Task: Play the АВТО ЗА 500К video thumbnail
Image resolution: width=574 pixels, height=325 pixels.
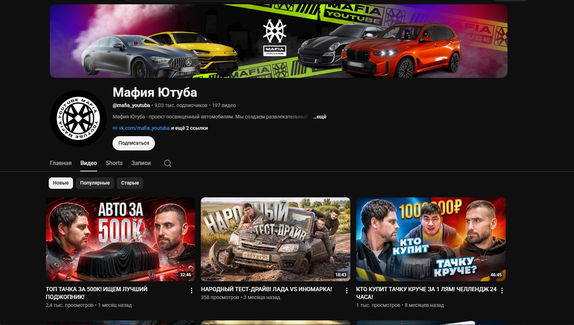Action: (120, 239)
